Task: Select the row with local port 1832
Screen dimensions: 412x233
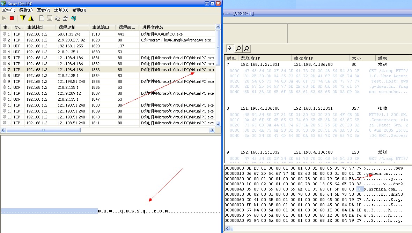Action: pyautogui.click(x=108, y=64)
